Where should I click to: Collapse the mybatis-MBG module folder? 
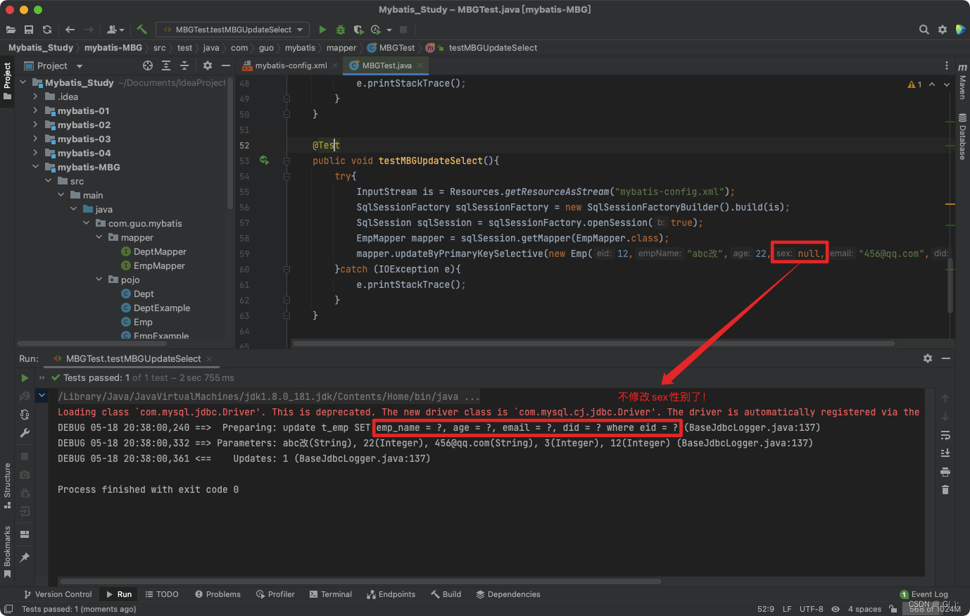tap(35, 167)
